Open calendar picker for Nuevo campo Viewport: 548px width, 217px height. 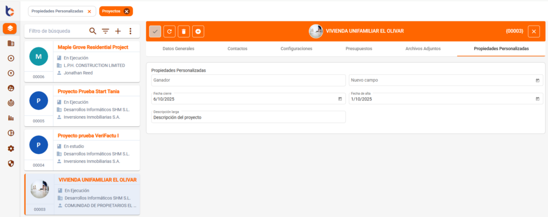pos(537,80)
